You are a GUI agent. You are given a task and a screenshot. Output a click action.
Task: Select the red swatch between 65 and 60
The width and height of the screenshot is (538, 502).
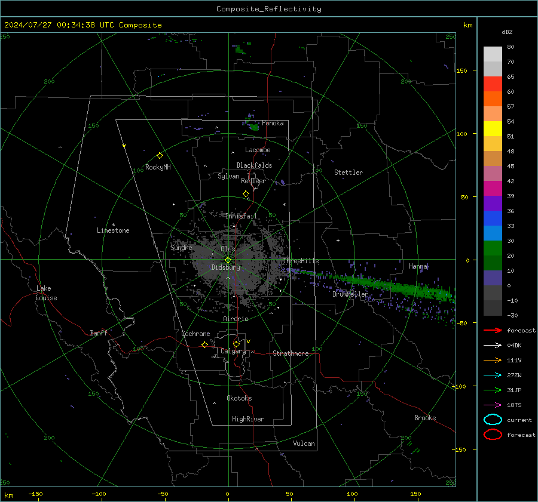pos(493,84)
